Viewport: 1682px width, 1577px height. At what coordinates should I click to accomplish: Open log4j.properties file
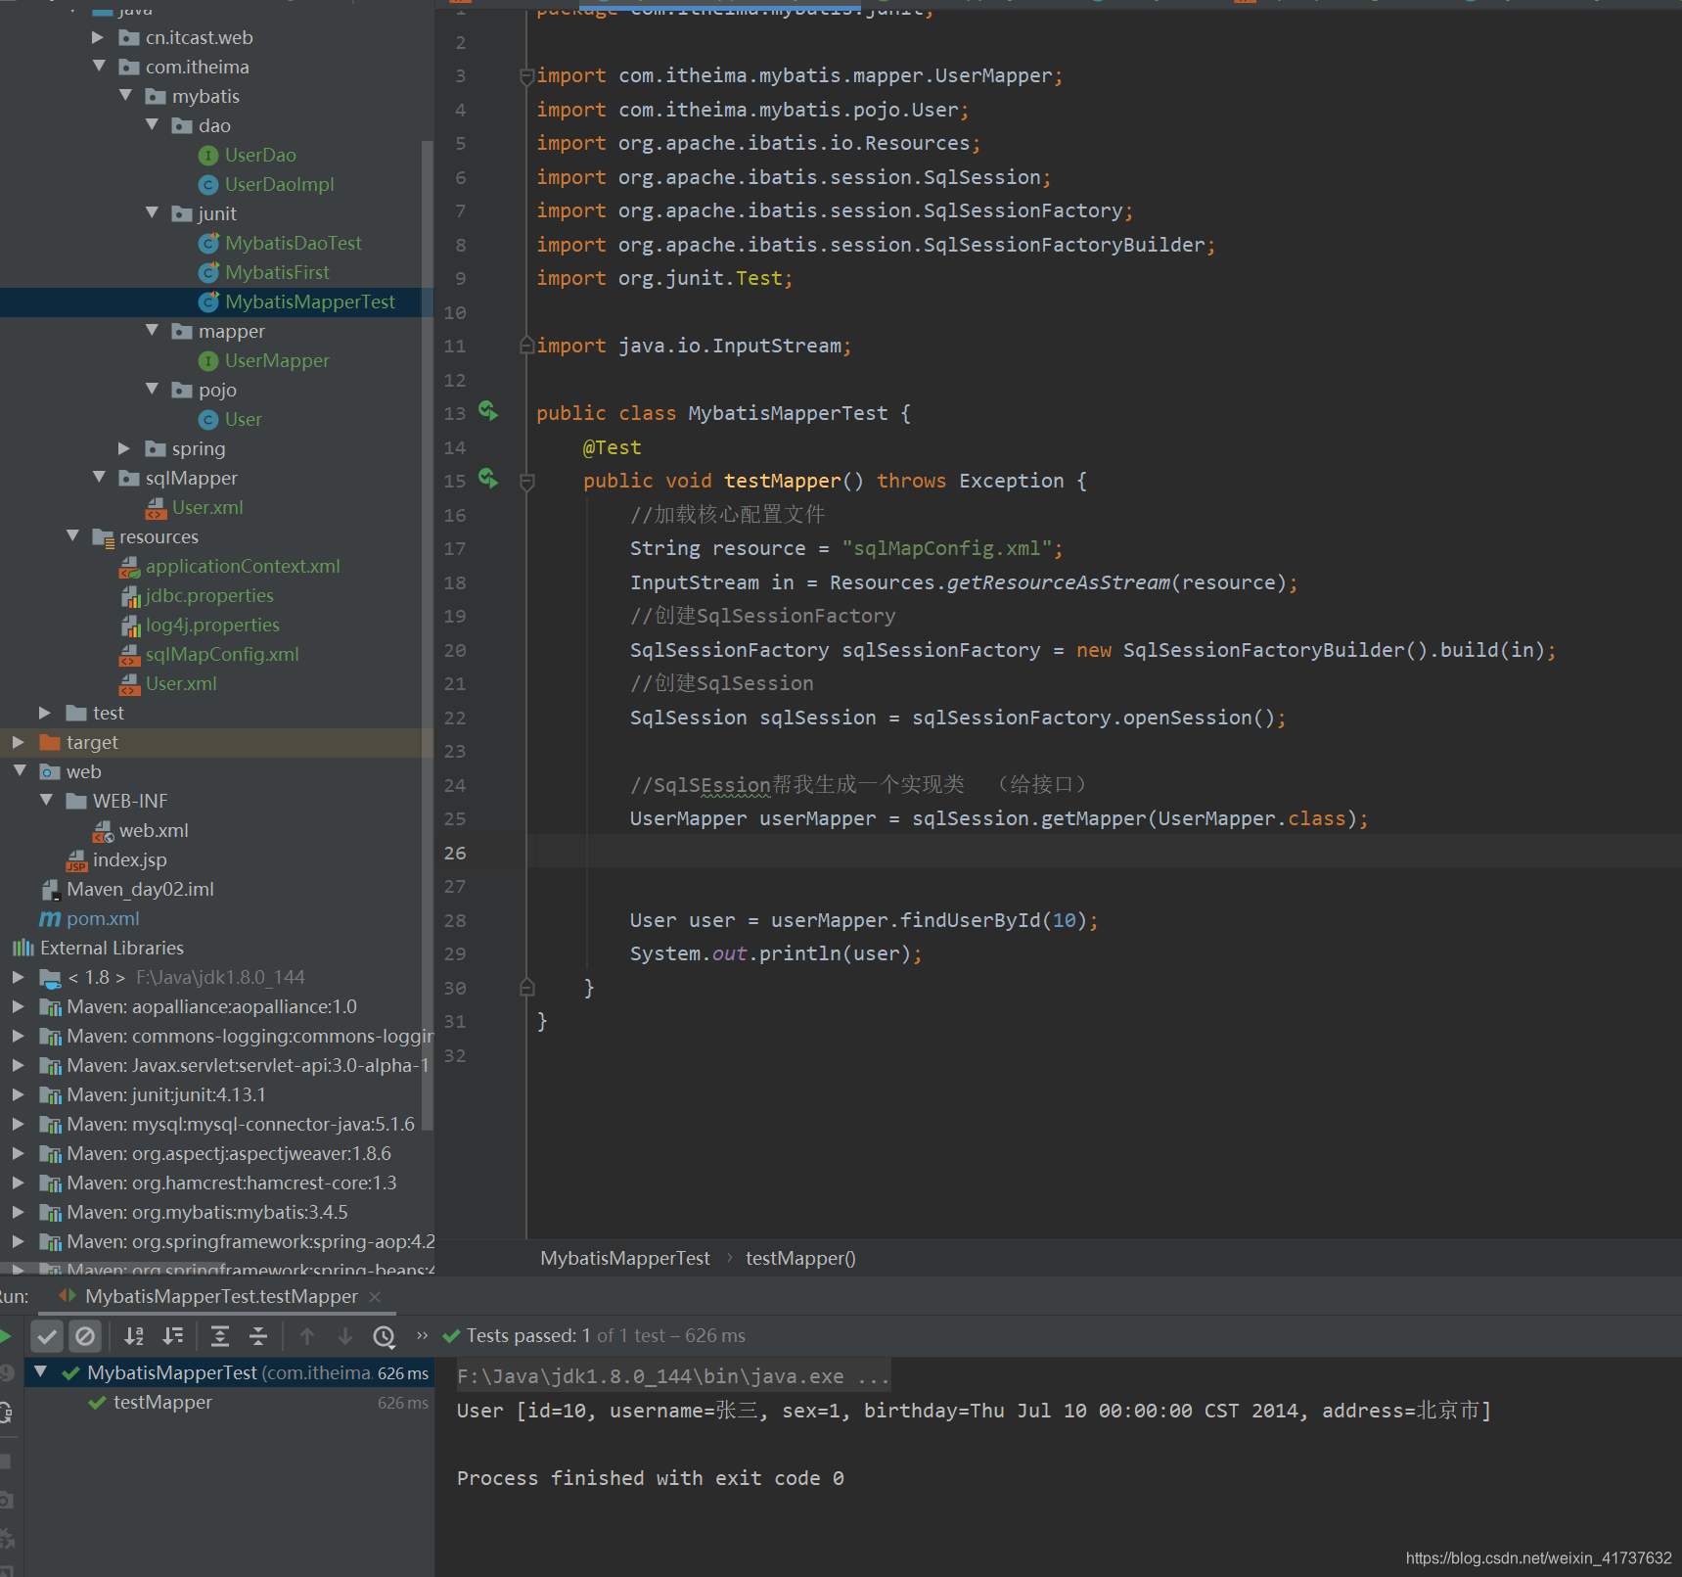[211, 625]
